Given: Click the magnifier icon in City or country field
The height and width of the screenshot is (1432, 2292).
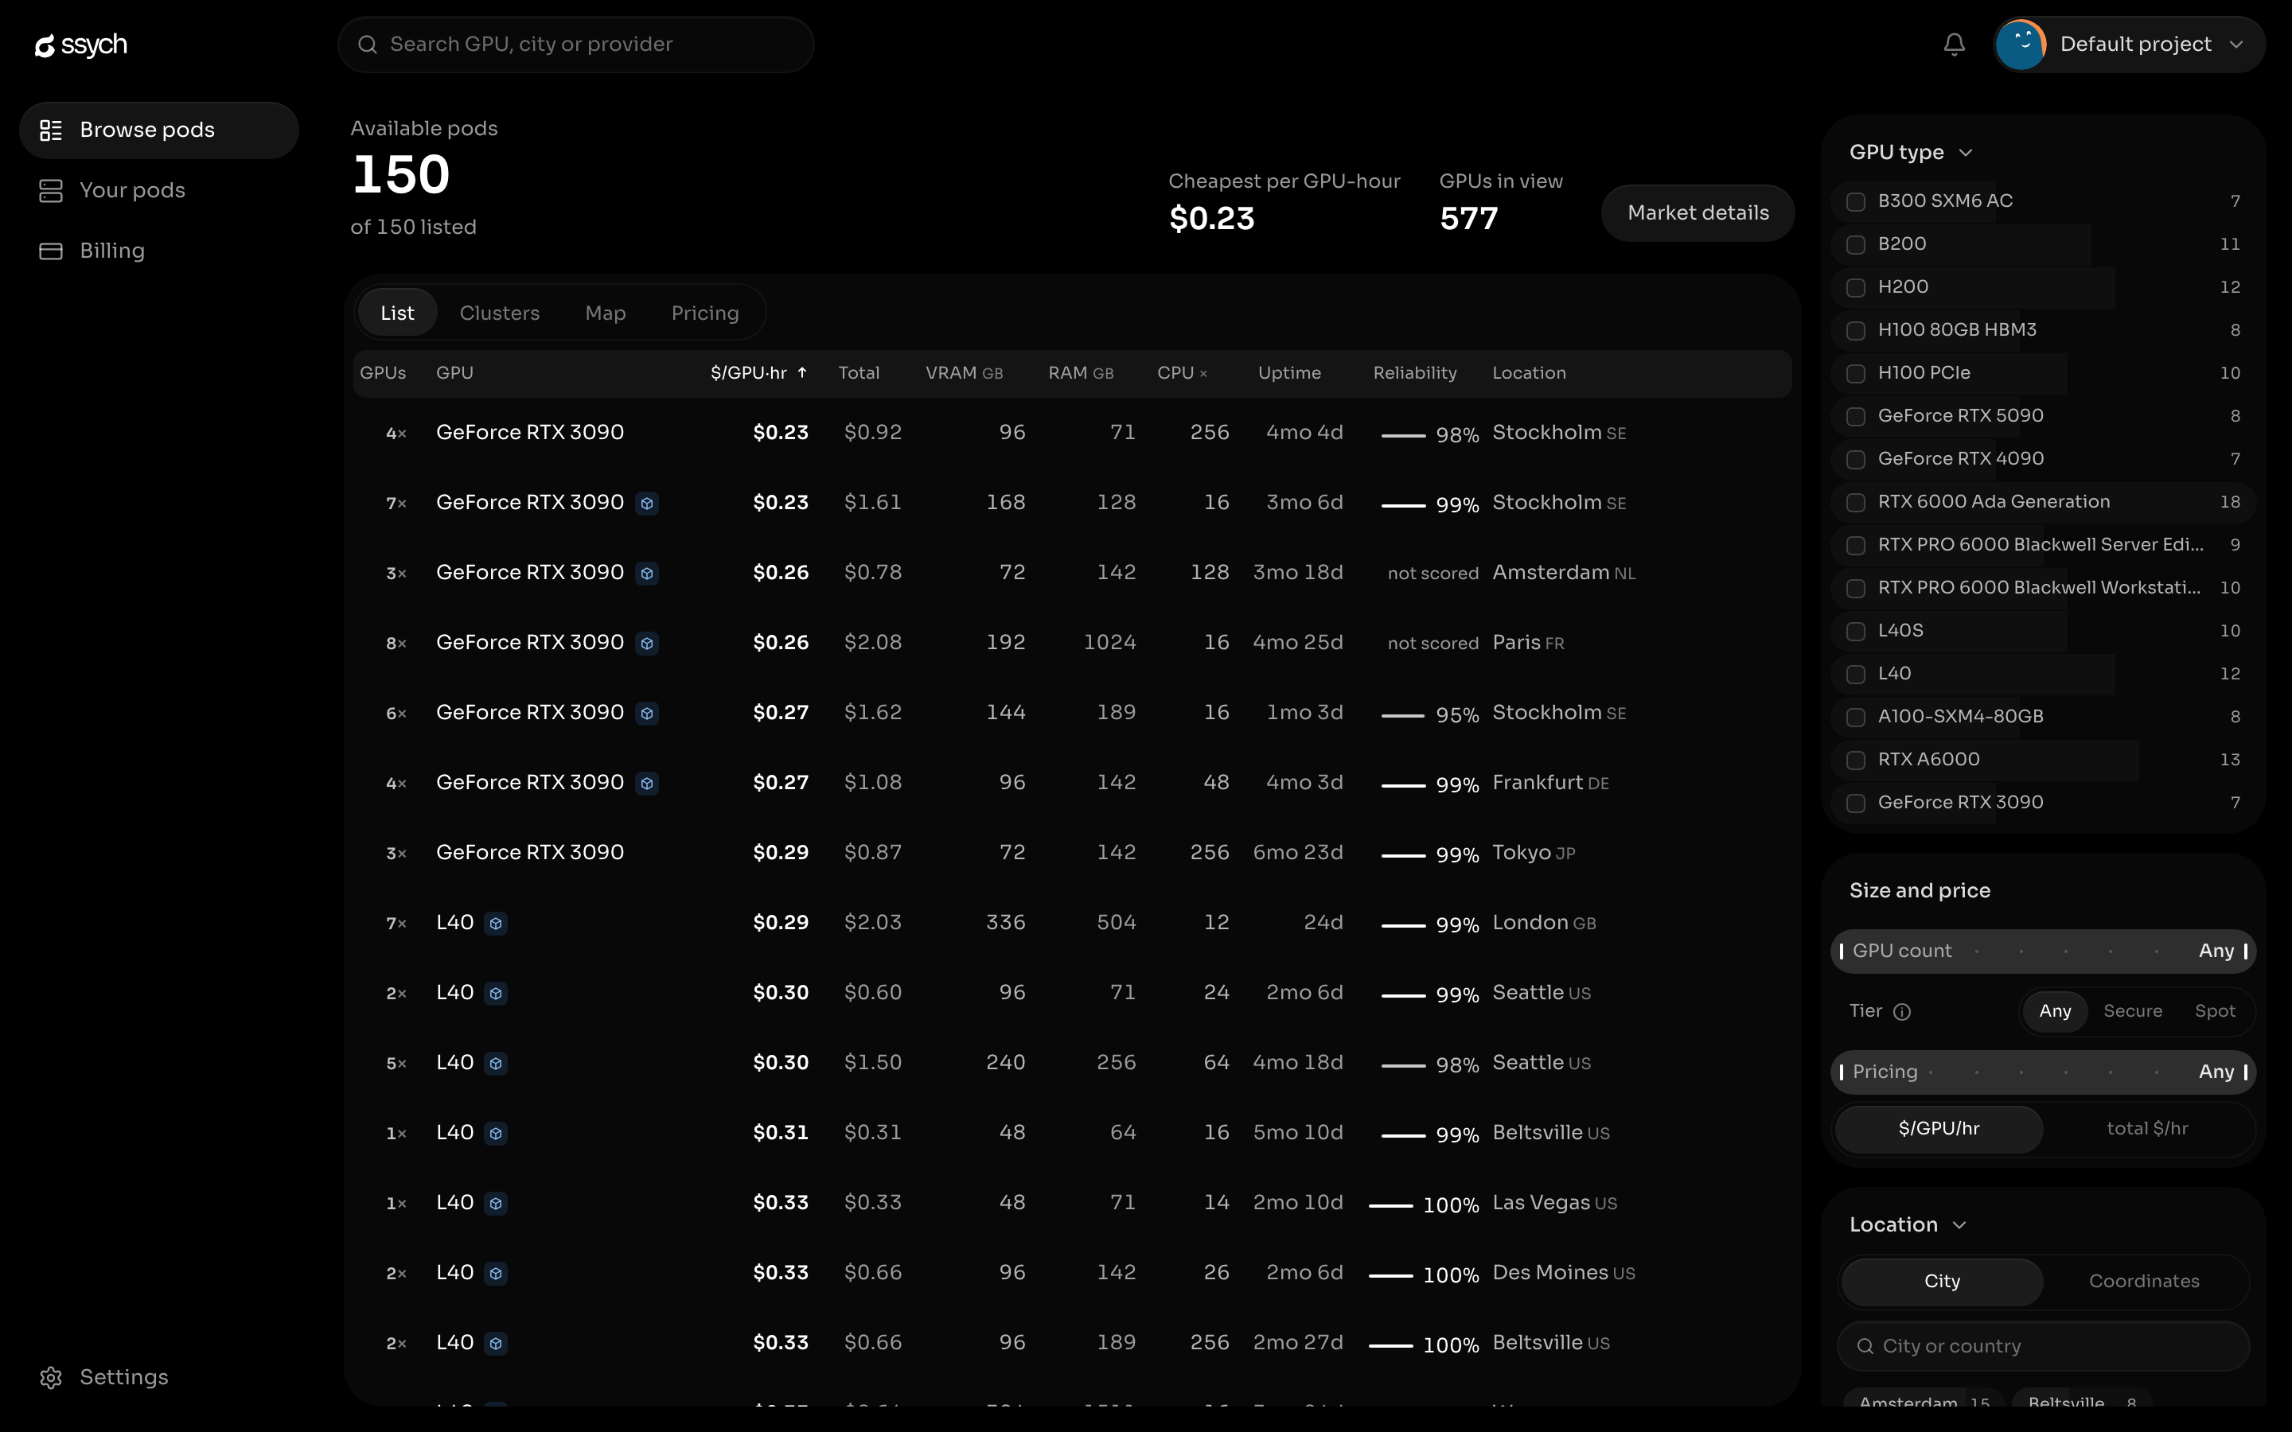Looking at the screenshot, I should 1865,1346.
